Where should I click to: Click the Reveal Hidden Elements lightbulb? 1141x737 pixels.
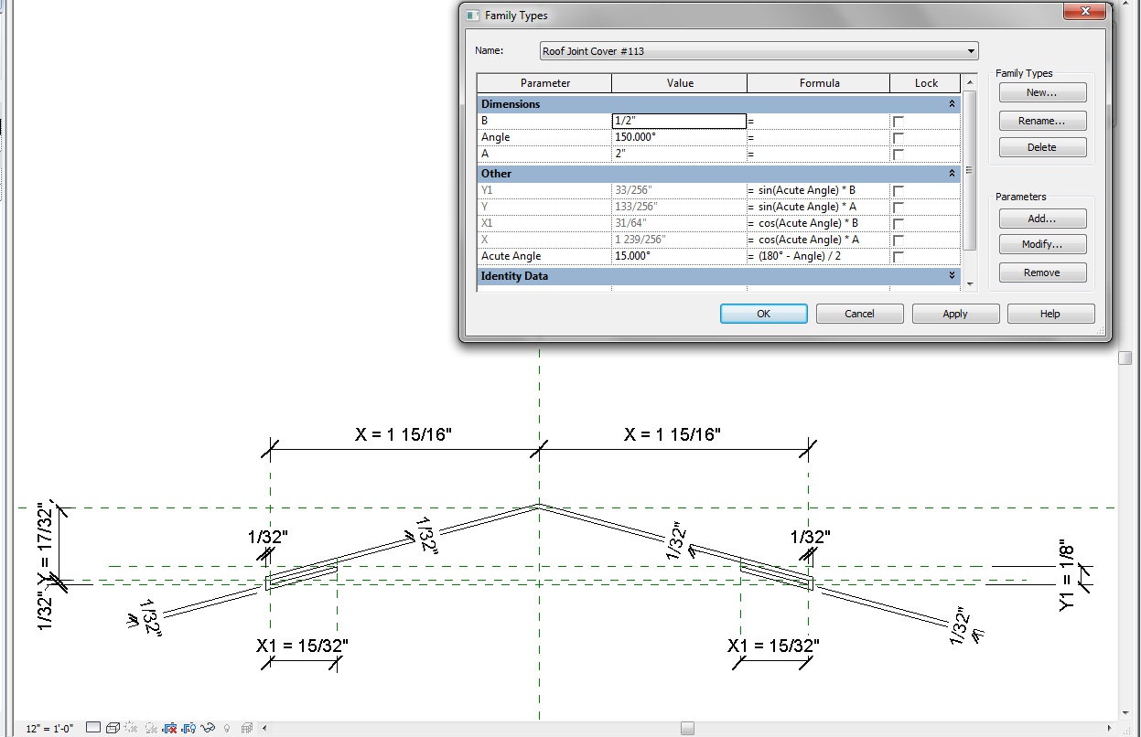coord(227,727)
